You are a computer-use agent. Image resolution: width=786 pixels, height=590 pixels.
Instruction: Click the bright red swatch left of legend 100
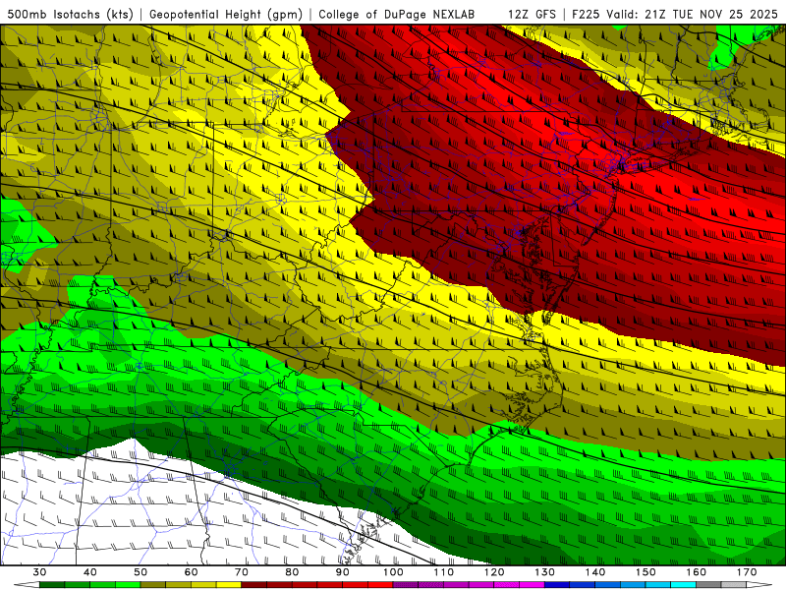coord(380,585)
